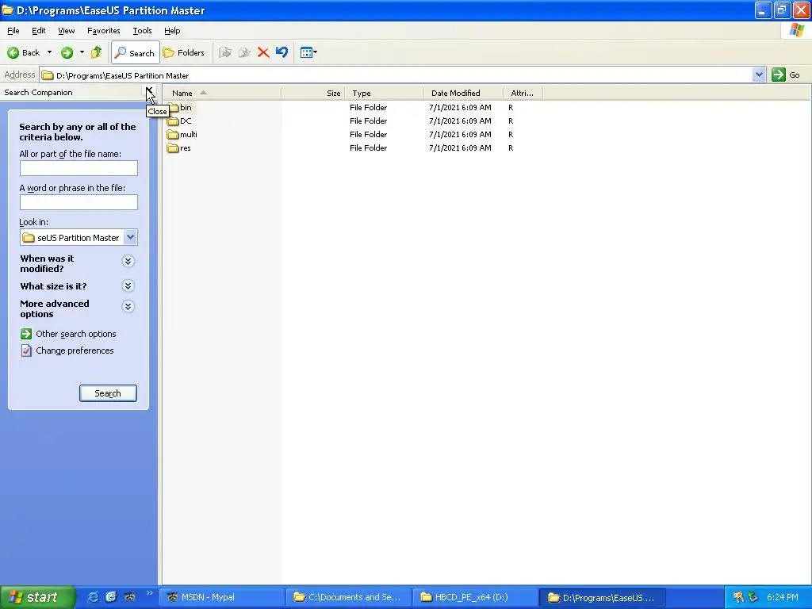
Task: Restore down the explorer window
Action: (782, 10)
